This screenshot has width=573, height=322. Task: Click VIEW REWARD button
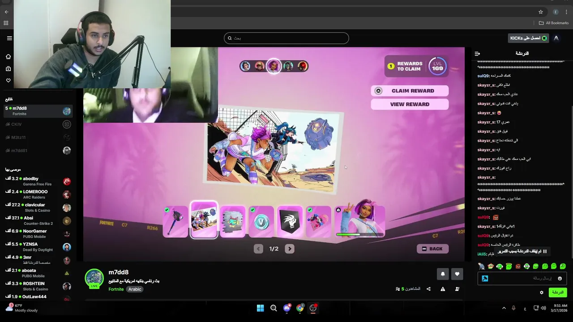pyautogui.click(x=410, y=104)
